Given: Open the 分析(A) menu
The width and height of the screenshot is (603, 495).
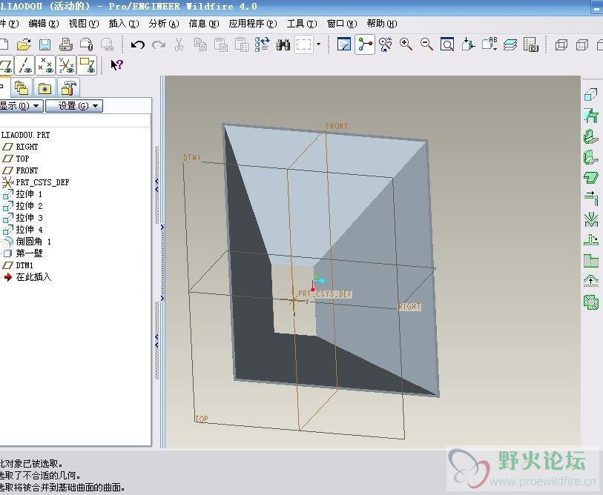Looking at the screenshot, I should (164, 24).
